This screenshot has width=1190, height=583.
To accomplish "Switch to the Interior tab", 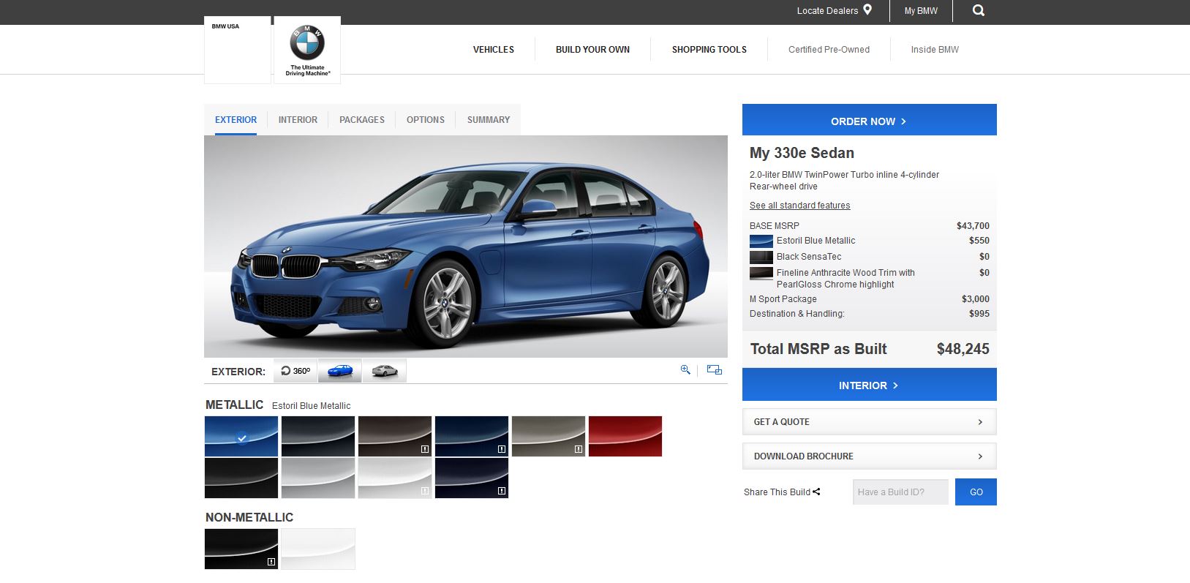I will tap(298, 120).
